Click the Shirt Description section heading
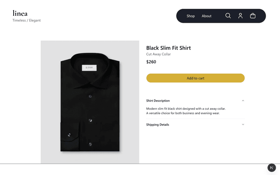This screenshot has width=280, height=175. [x=158, y=101]
